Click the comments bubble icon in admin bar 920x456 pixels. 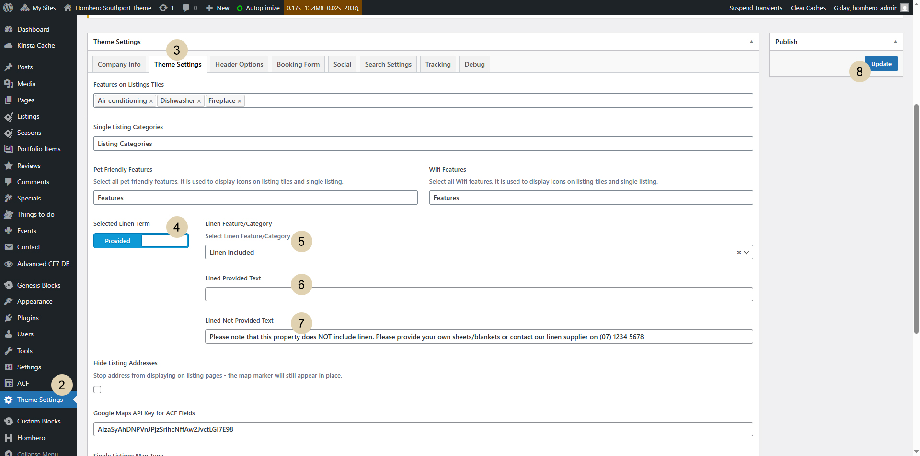186,8
